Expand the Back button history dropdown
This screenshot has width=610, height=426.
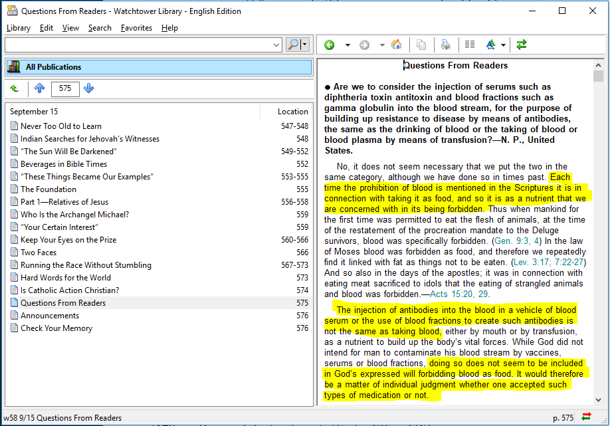tap(347, 45)
